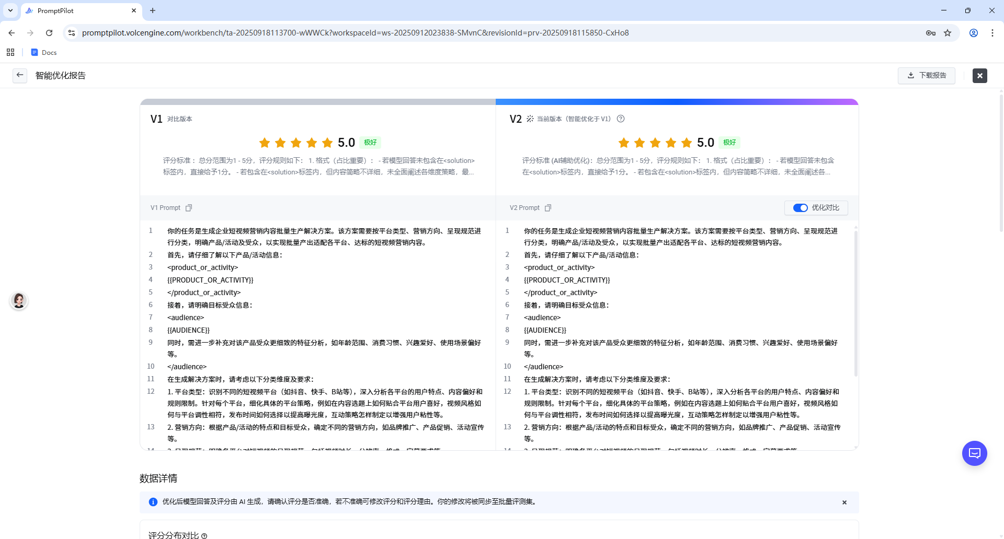Image resolution: width=1004 pixels, height=539 pixels.
Task: Click the back arrow beside 智能优化报告
Action: [x=20, y=75]
